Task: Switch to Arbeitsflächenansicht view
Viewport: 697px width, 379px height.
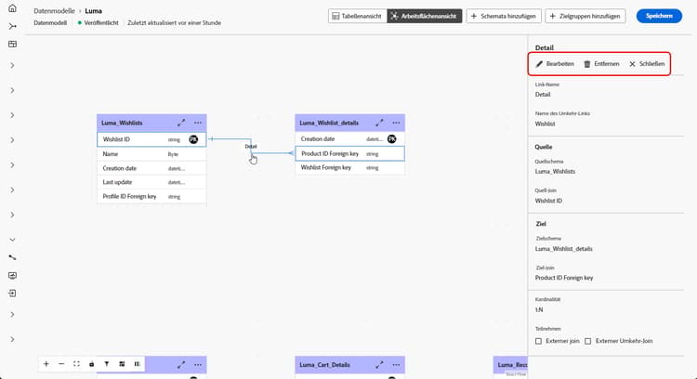Action: [x=425, y=16]
